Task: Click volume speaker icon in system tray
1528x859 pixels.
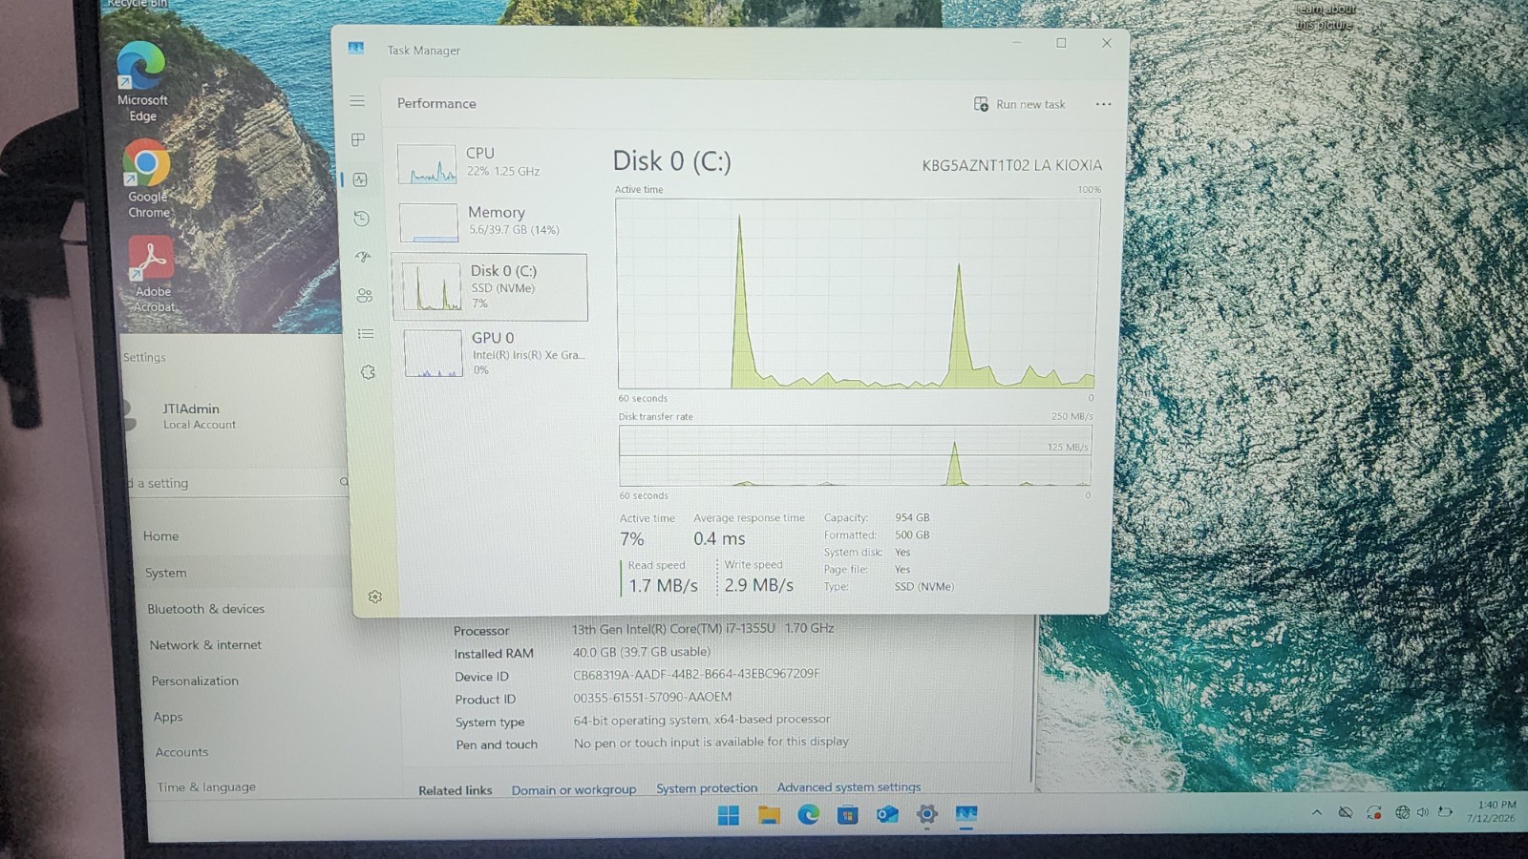Action: coord(1422,812)
